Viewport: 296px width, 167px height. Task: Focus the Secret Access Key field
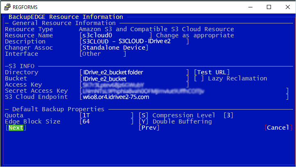tap(184, 91)
